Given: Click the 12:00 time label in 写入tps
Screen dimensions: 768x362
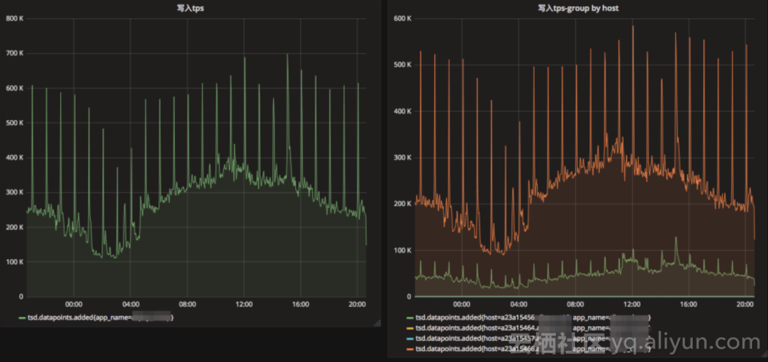Looking at the screenshot, I should coord(244,304).
